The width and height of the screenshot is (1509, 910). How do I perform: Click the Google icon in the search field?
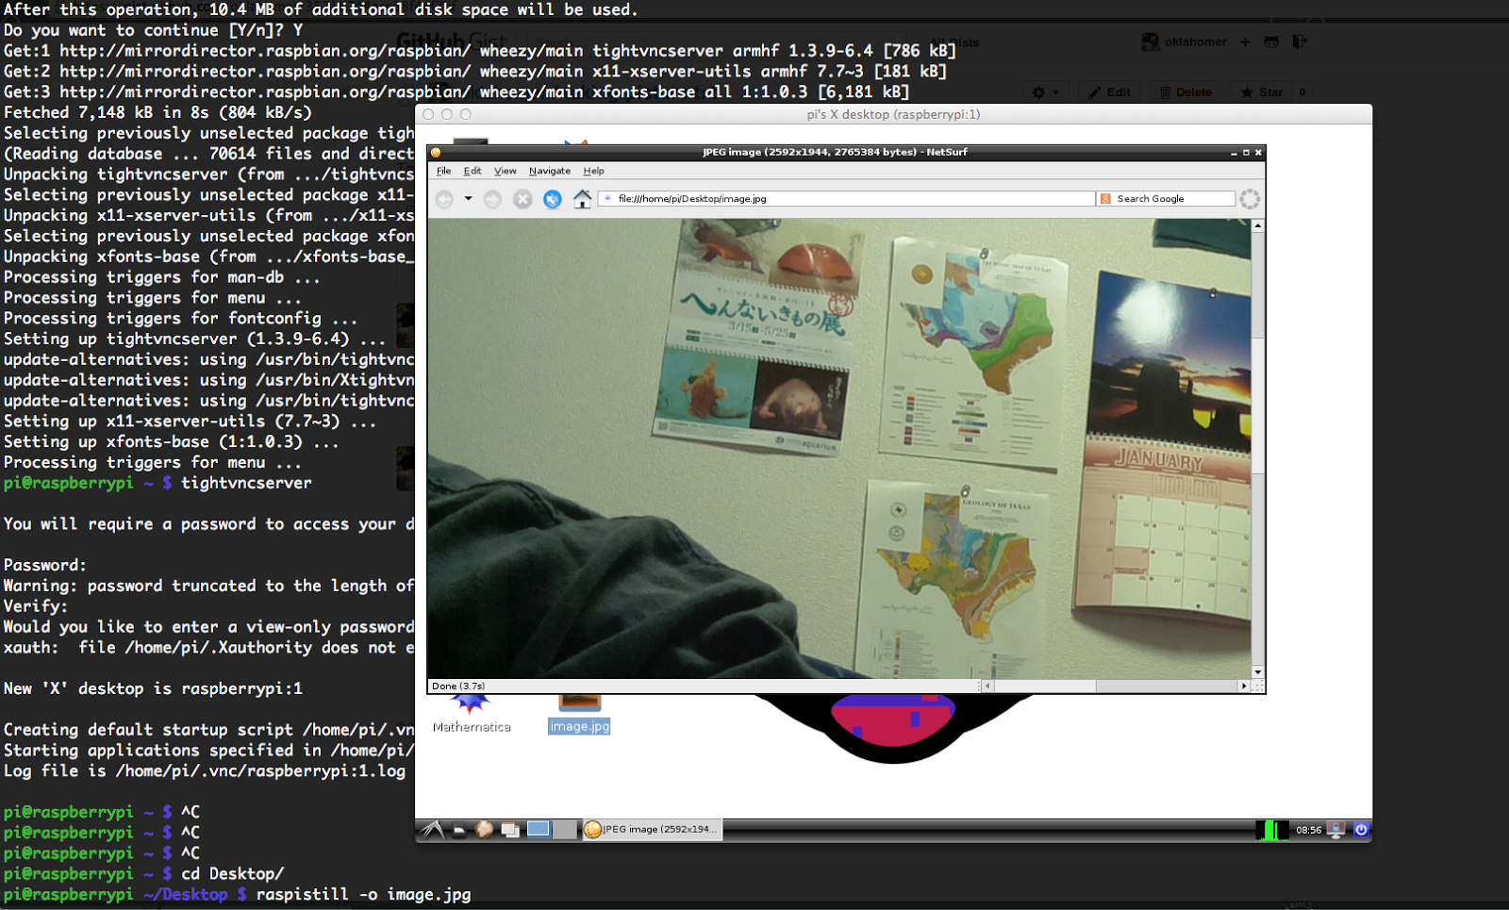[1105, 198]
